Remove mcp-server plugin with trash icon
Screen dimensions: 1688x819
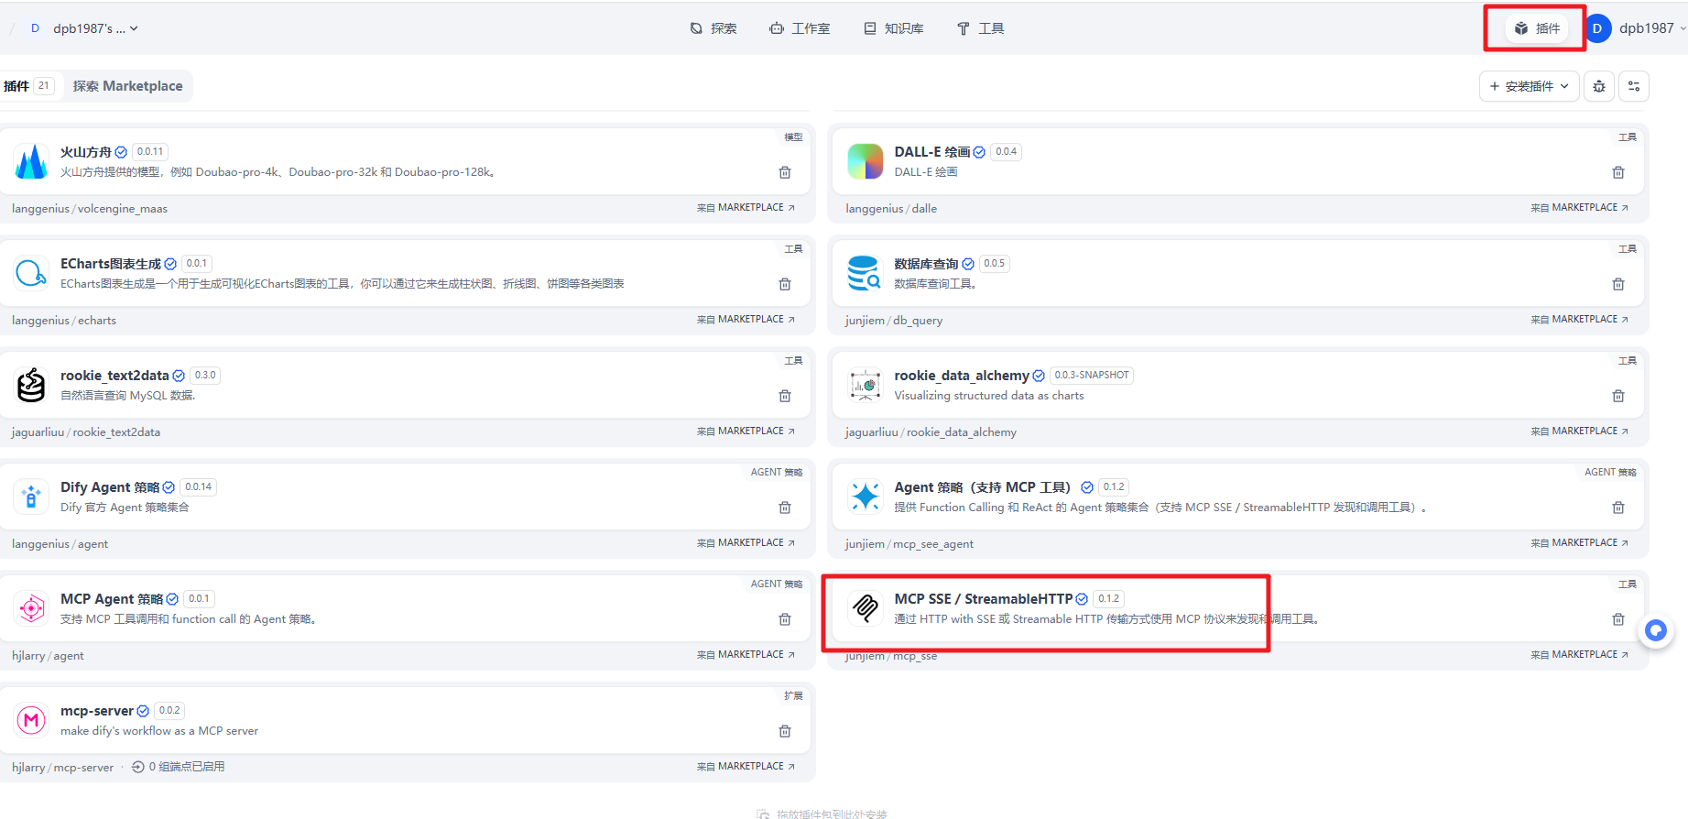tap(784, 731)
